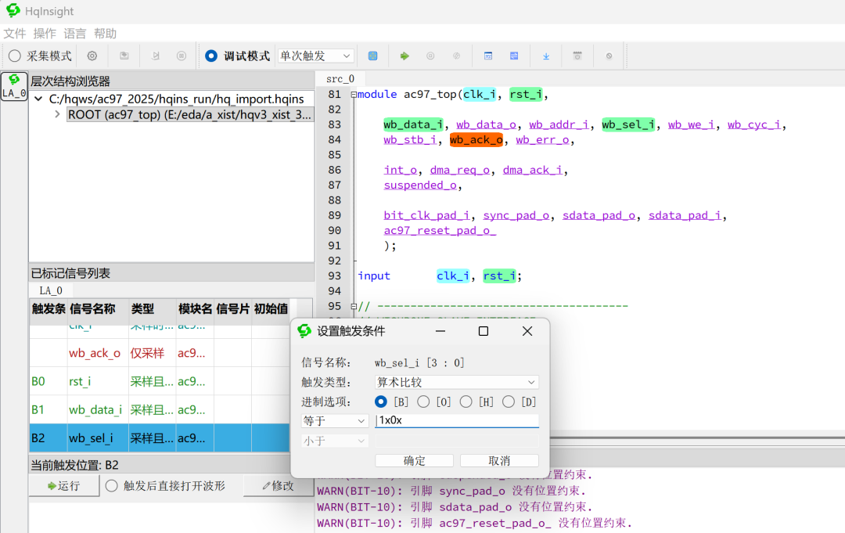Open the register view icon on the toolbar

point(488,56)
